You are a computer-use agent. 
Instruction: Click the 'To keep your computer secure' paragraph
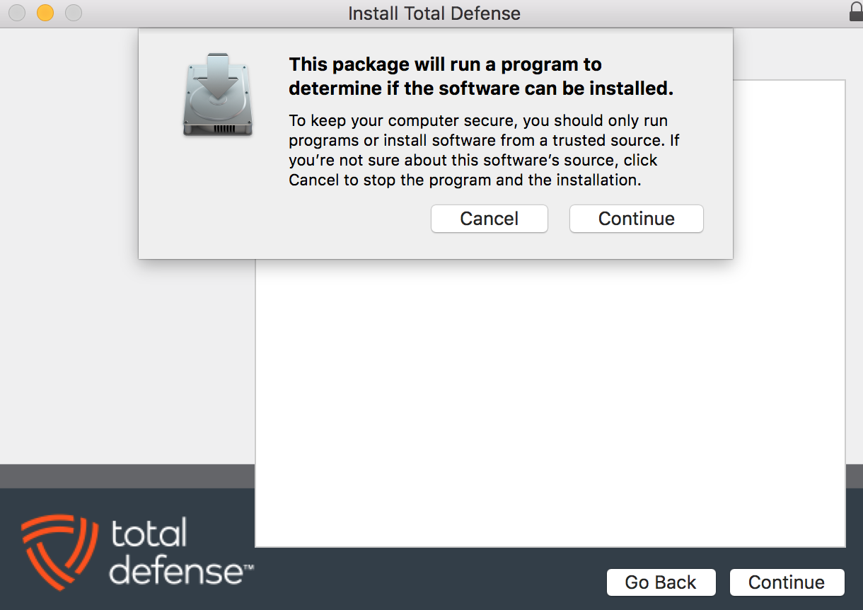point(484,150)
